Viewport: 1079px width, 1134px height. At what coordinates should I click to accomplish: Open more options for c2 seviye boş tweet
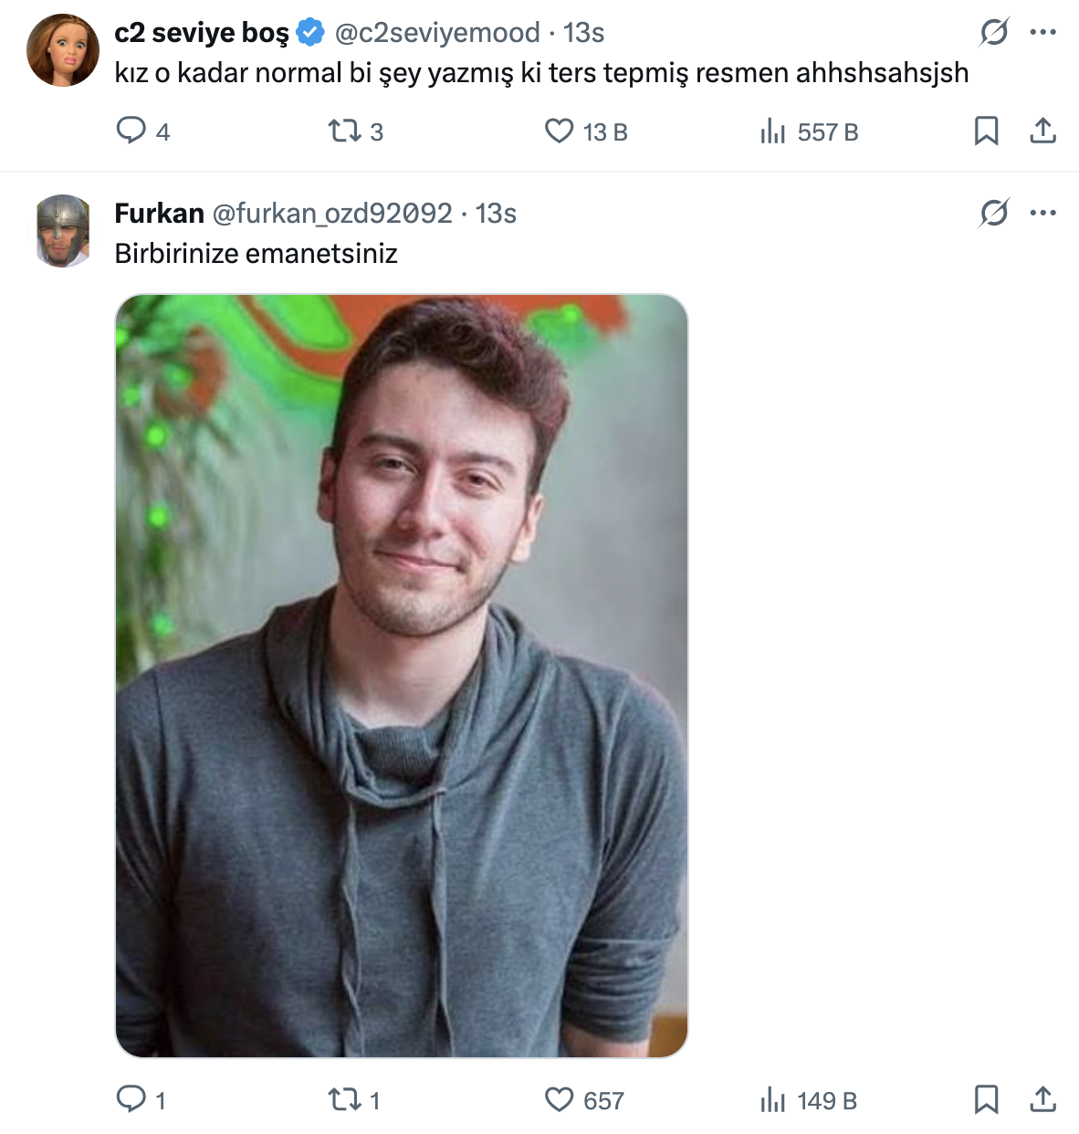click(1042, 33)
